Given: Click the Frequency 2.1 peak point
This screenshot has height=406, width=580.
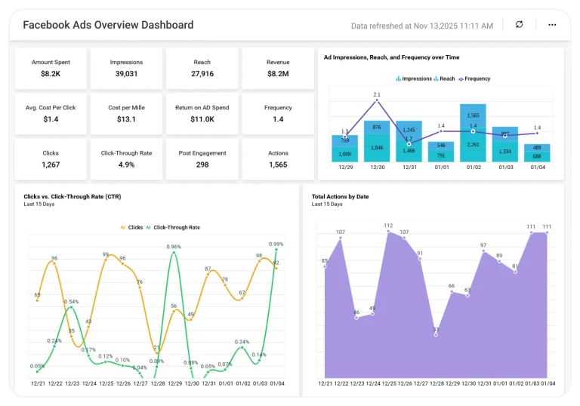Looking at the screenshot, I should [x=377, y=100].
